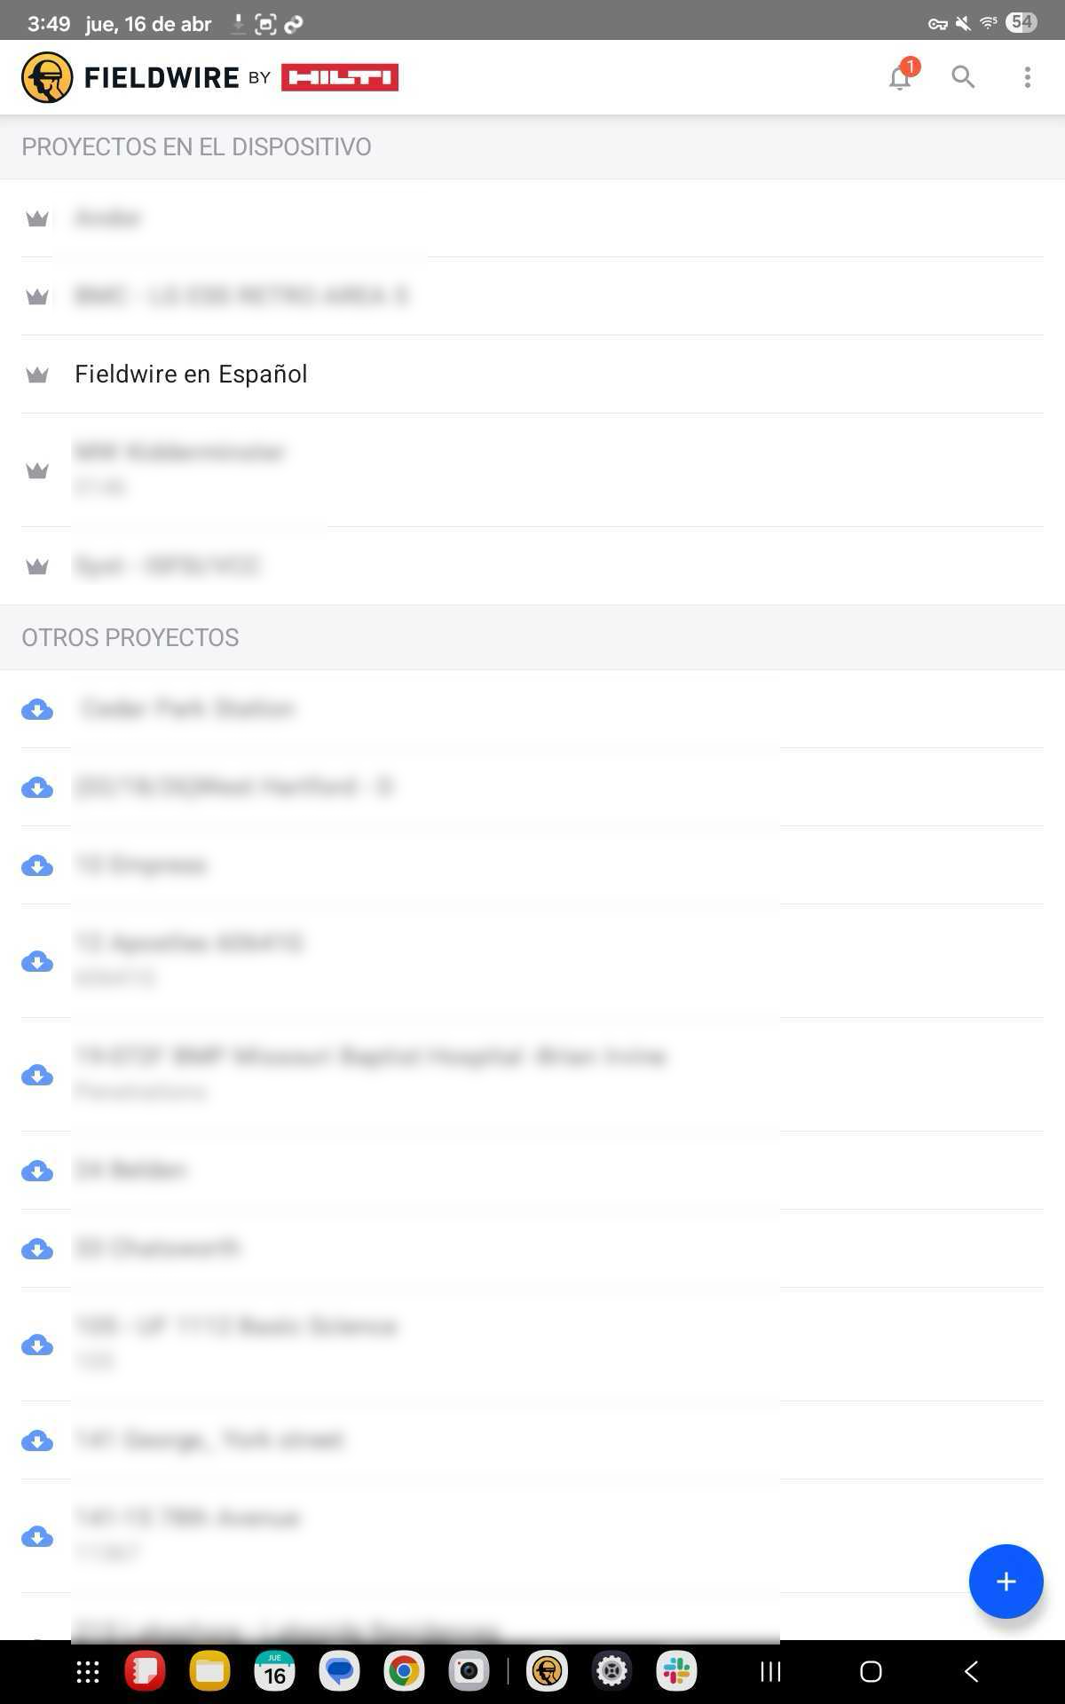
Task: Tap the home navigation button
Action: [x=871, y=1672]
